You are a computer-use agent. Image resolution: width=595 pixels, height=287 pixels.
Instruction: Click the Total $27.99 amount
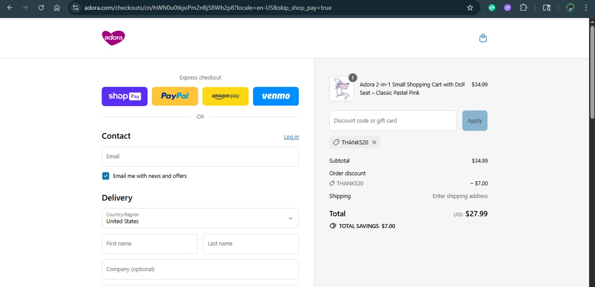pyautogui.click(x=476, y=214)
